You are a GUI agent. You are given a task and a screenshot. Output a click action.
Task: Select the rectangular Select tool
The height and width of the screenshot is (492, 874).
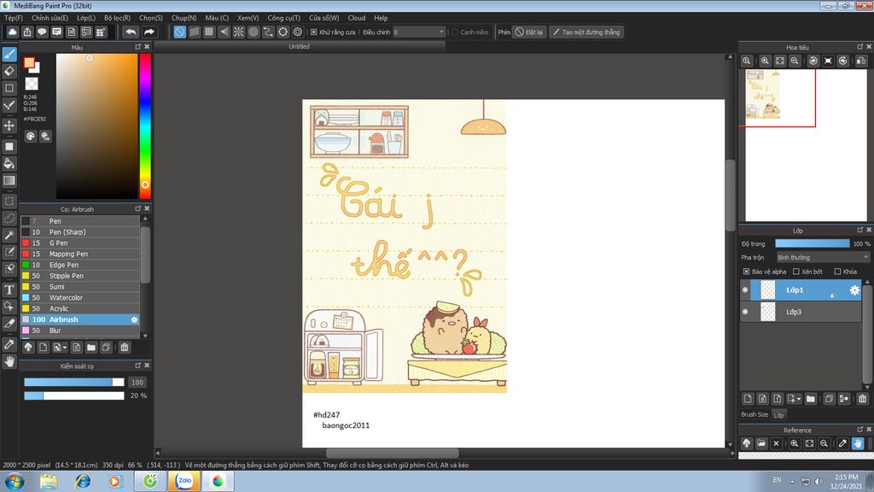click(9, 201)
